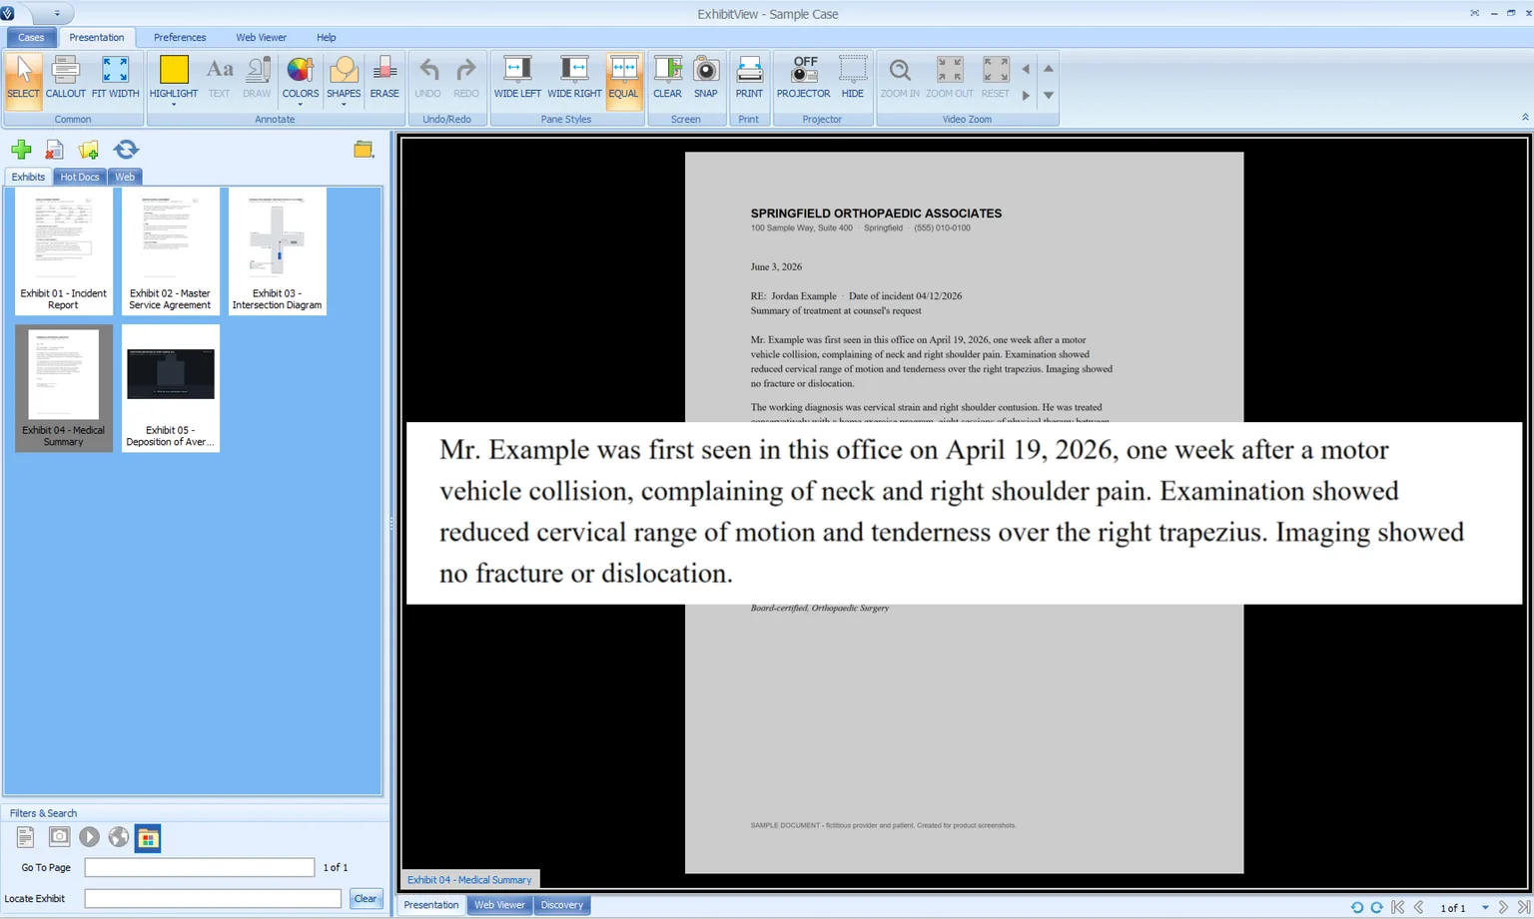Add exhibit with green plus icon

click(x=21, y=150)
